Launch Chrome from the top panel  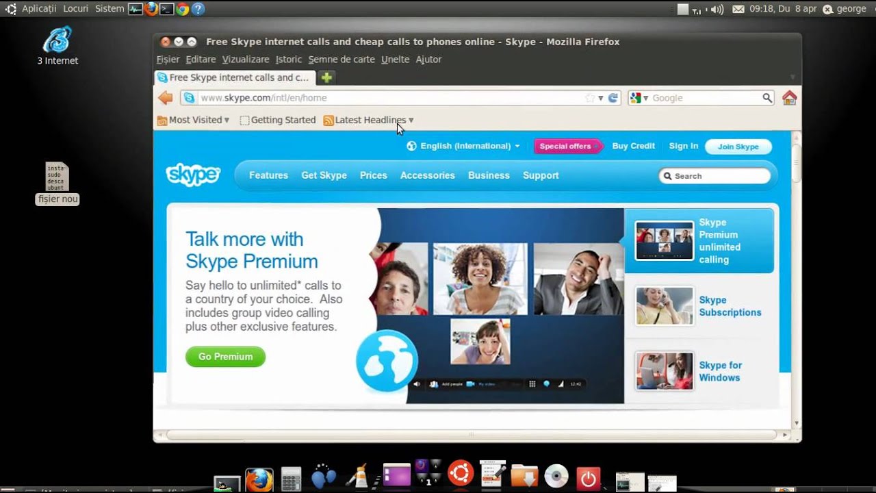click(x=182, y=9)
